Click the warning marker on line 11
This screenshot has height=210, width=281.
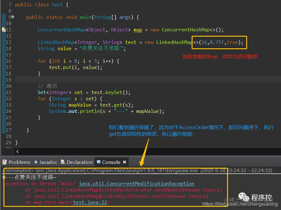(x=3, y=29)
